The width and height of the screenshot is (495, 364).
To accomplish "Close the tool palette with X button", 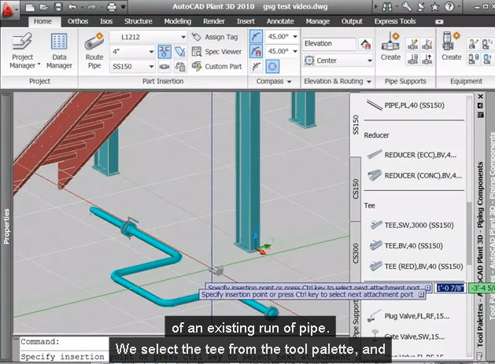I will [x=481, y=97].
